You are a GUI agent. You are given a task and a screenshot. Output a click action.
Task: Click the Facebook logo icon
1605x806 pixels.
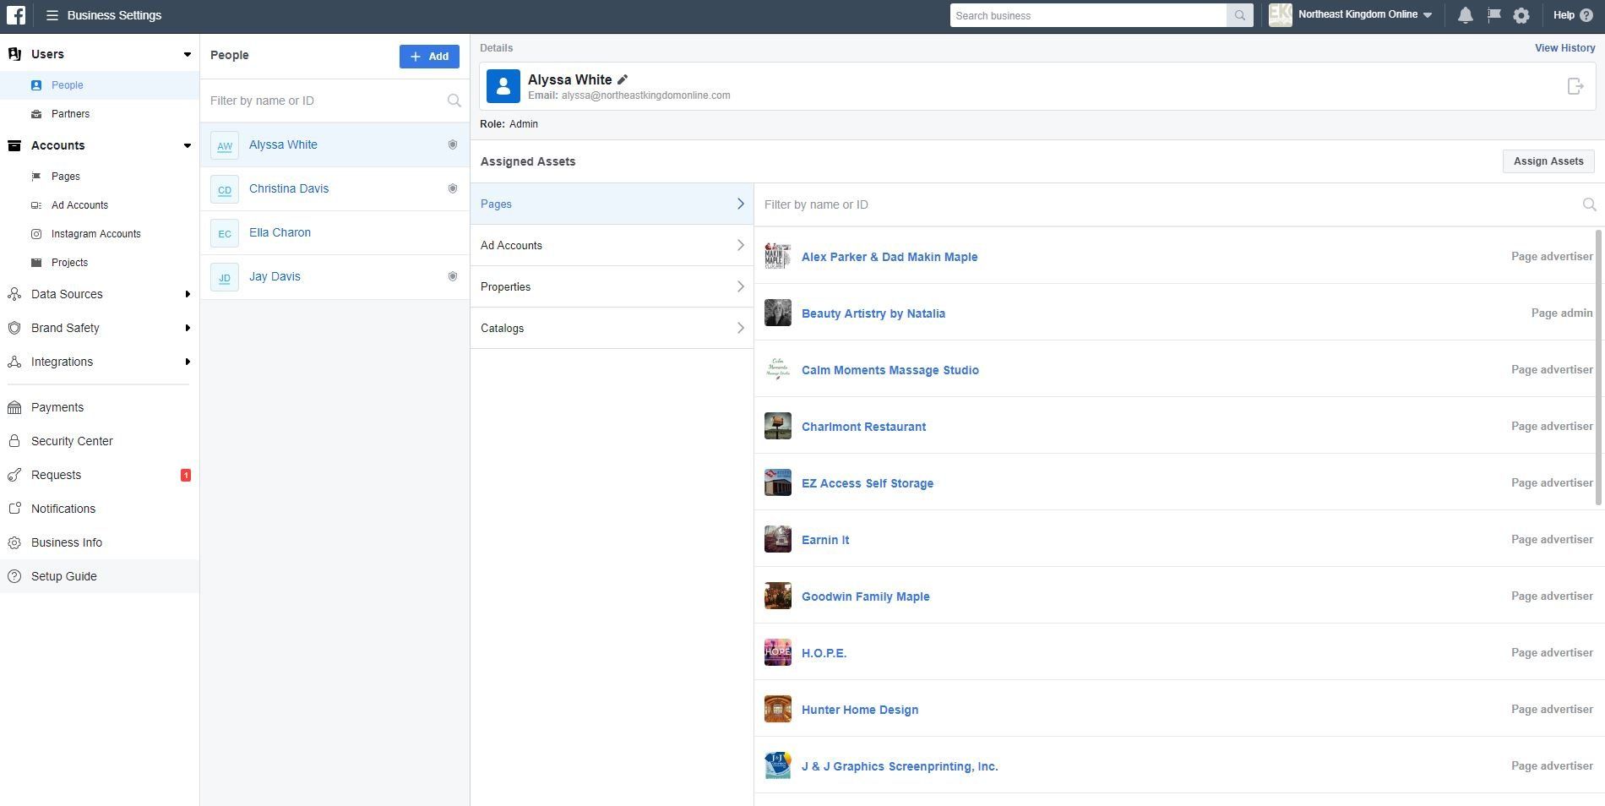(x=16, y=15)
